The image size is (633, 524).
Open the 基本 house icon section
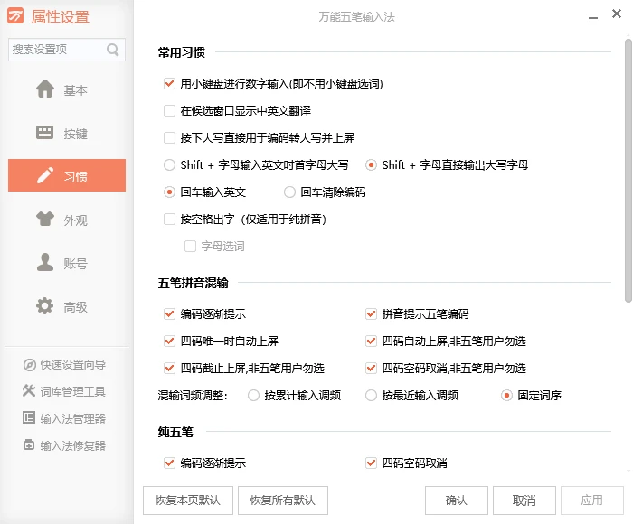[x=45, y=89]
